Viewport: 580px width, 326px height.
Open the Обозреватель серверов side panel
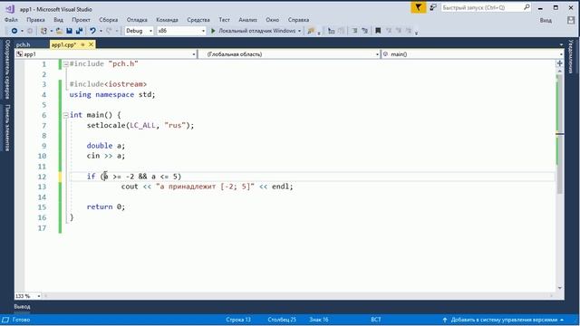(x=7, y=70)
